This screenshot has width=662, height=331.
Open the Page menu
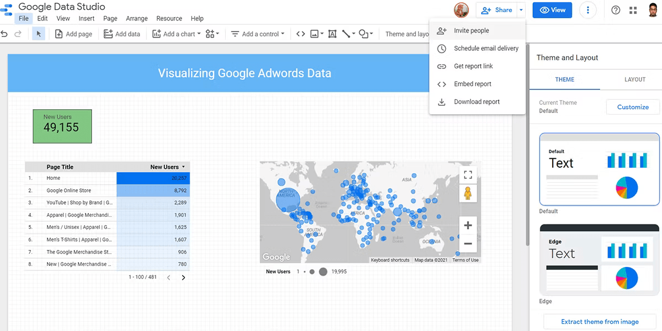(110, 18)
